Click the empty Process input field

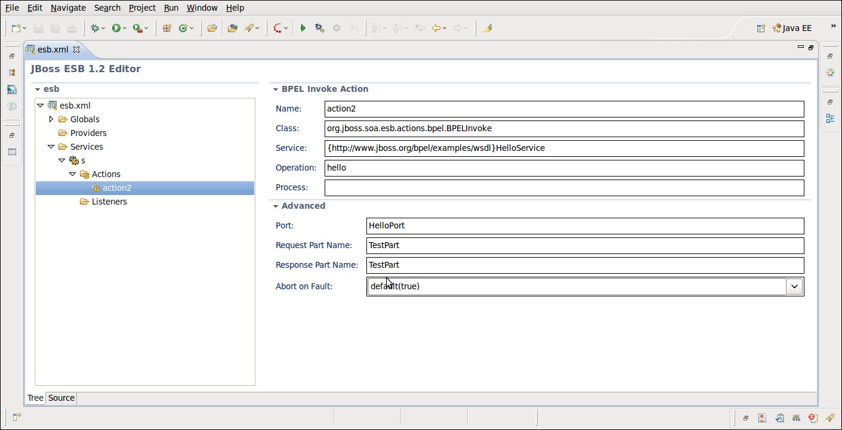click(565, 188)
